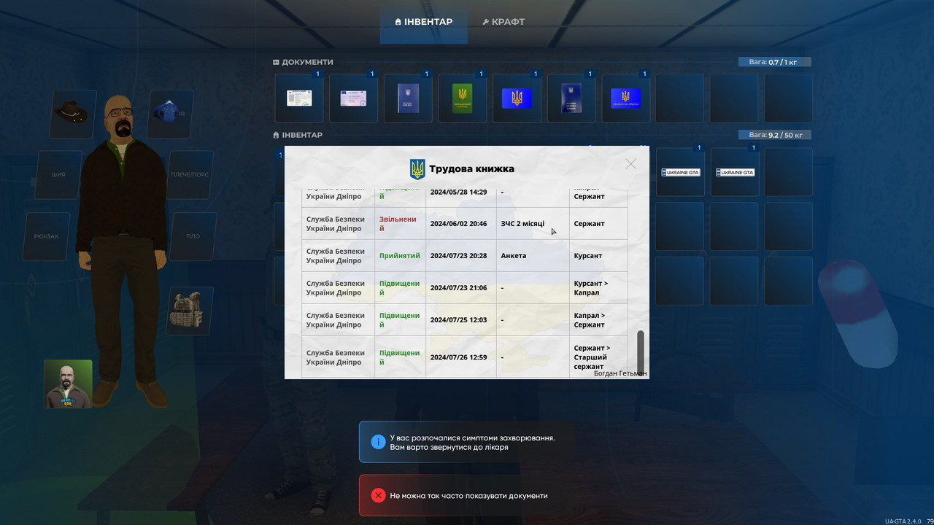934x525 pixels.
Task: Click the work book scrollbar
Action: click(x=641, y=350)
